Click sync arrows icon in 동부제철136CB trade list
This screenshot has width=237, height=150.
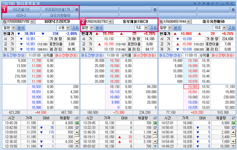pyautogui.click(x=155, y=118)
